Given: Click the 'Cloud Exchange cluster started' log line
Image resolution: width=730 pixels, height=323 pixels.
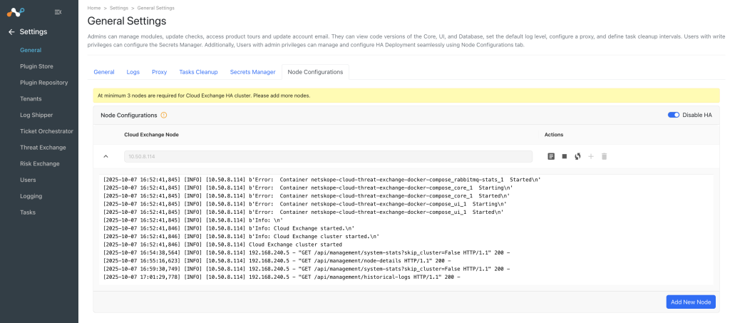Looking at the screenshot, I should click(222, 245).
